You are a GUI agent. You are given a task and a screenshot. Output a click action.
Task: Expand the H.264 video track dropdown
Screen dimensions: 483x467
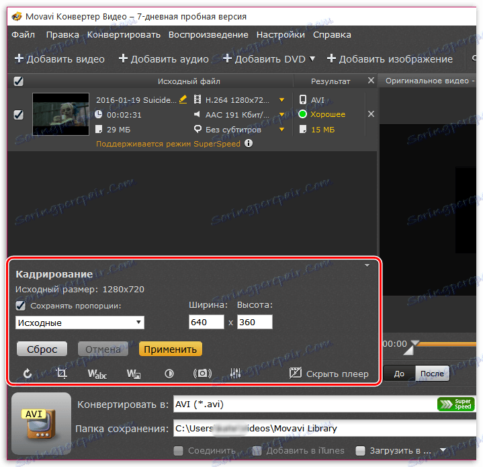[281, 100]
